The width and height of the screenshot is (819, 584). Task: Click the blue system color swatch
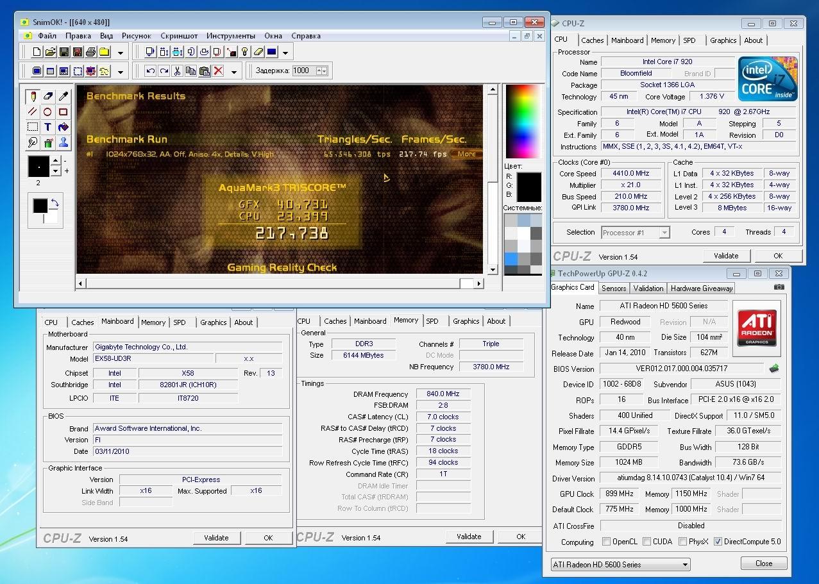511,259
